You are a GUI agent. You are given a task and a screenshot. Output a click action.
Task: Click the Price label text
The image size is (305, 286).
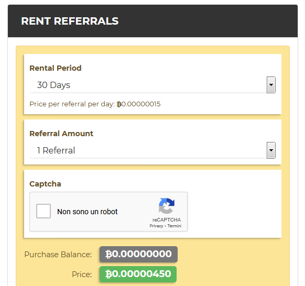point(82,274)
